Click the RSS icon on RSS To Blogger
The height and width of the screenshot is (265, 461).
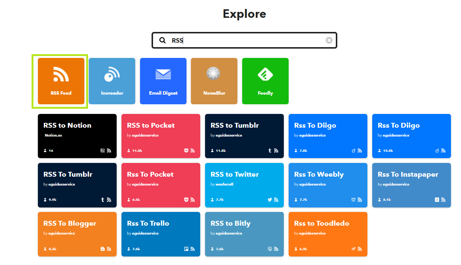(109, 249)
